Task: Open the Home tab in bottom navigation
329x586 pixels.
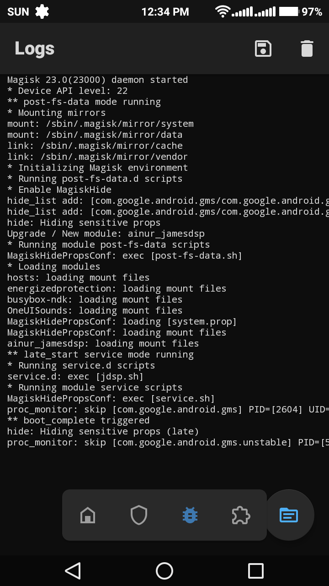Action: (87, 515)
